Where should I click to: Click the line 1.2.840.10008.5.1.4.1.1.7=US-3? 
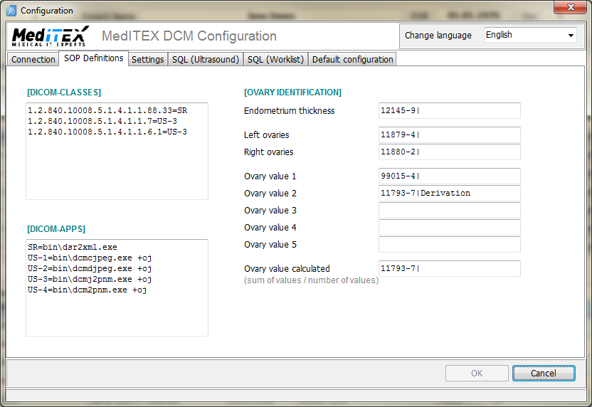click(102, 121)
